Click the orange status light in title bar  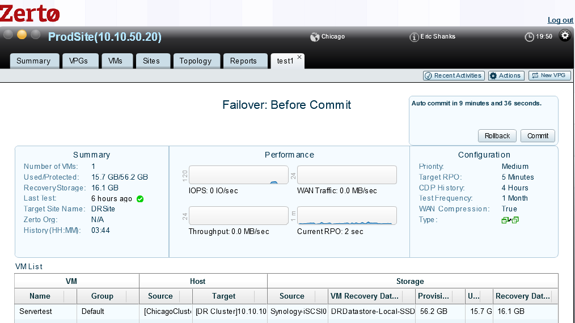tap(22, 35)
